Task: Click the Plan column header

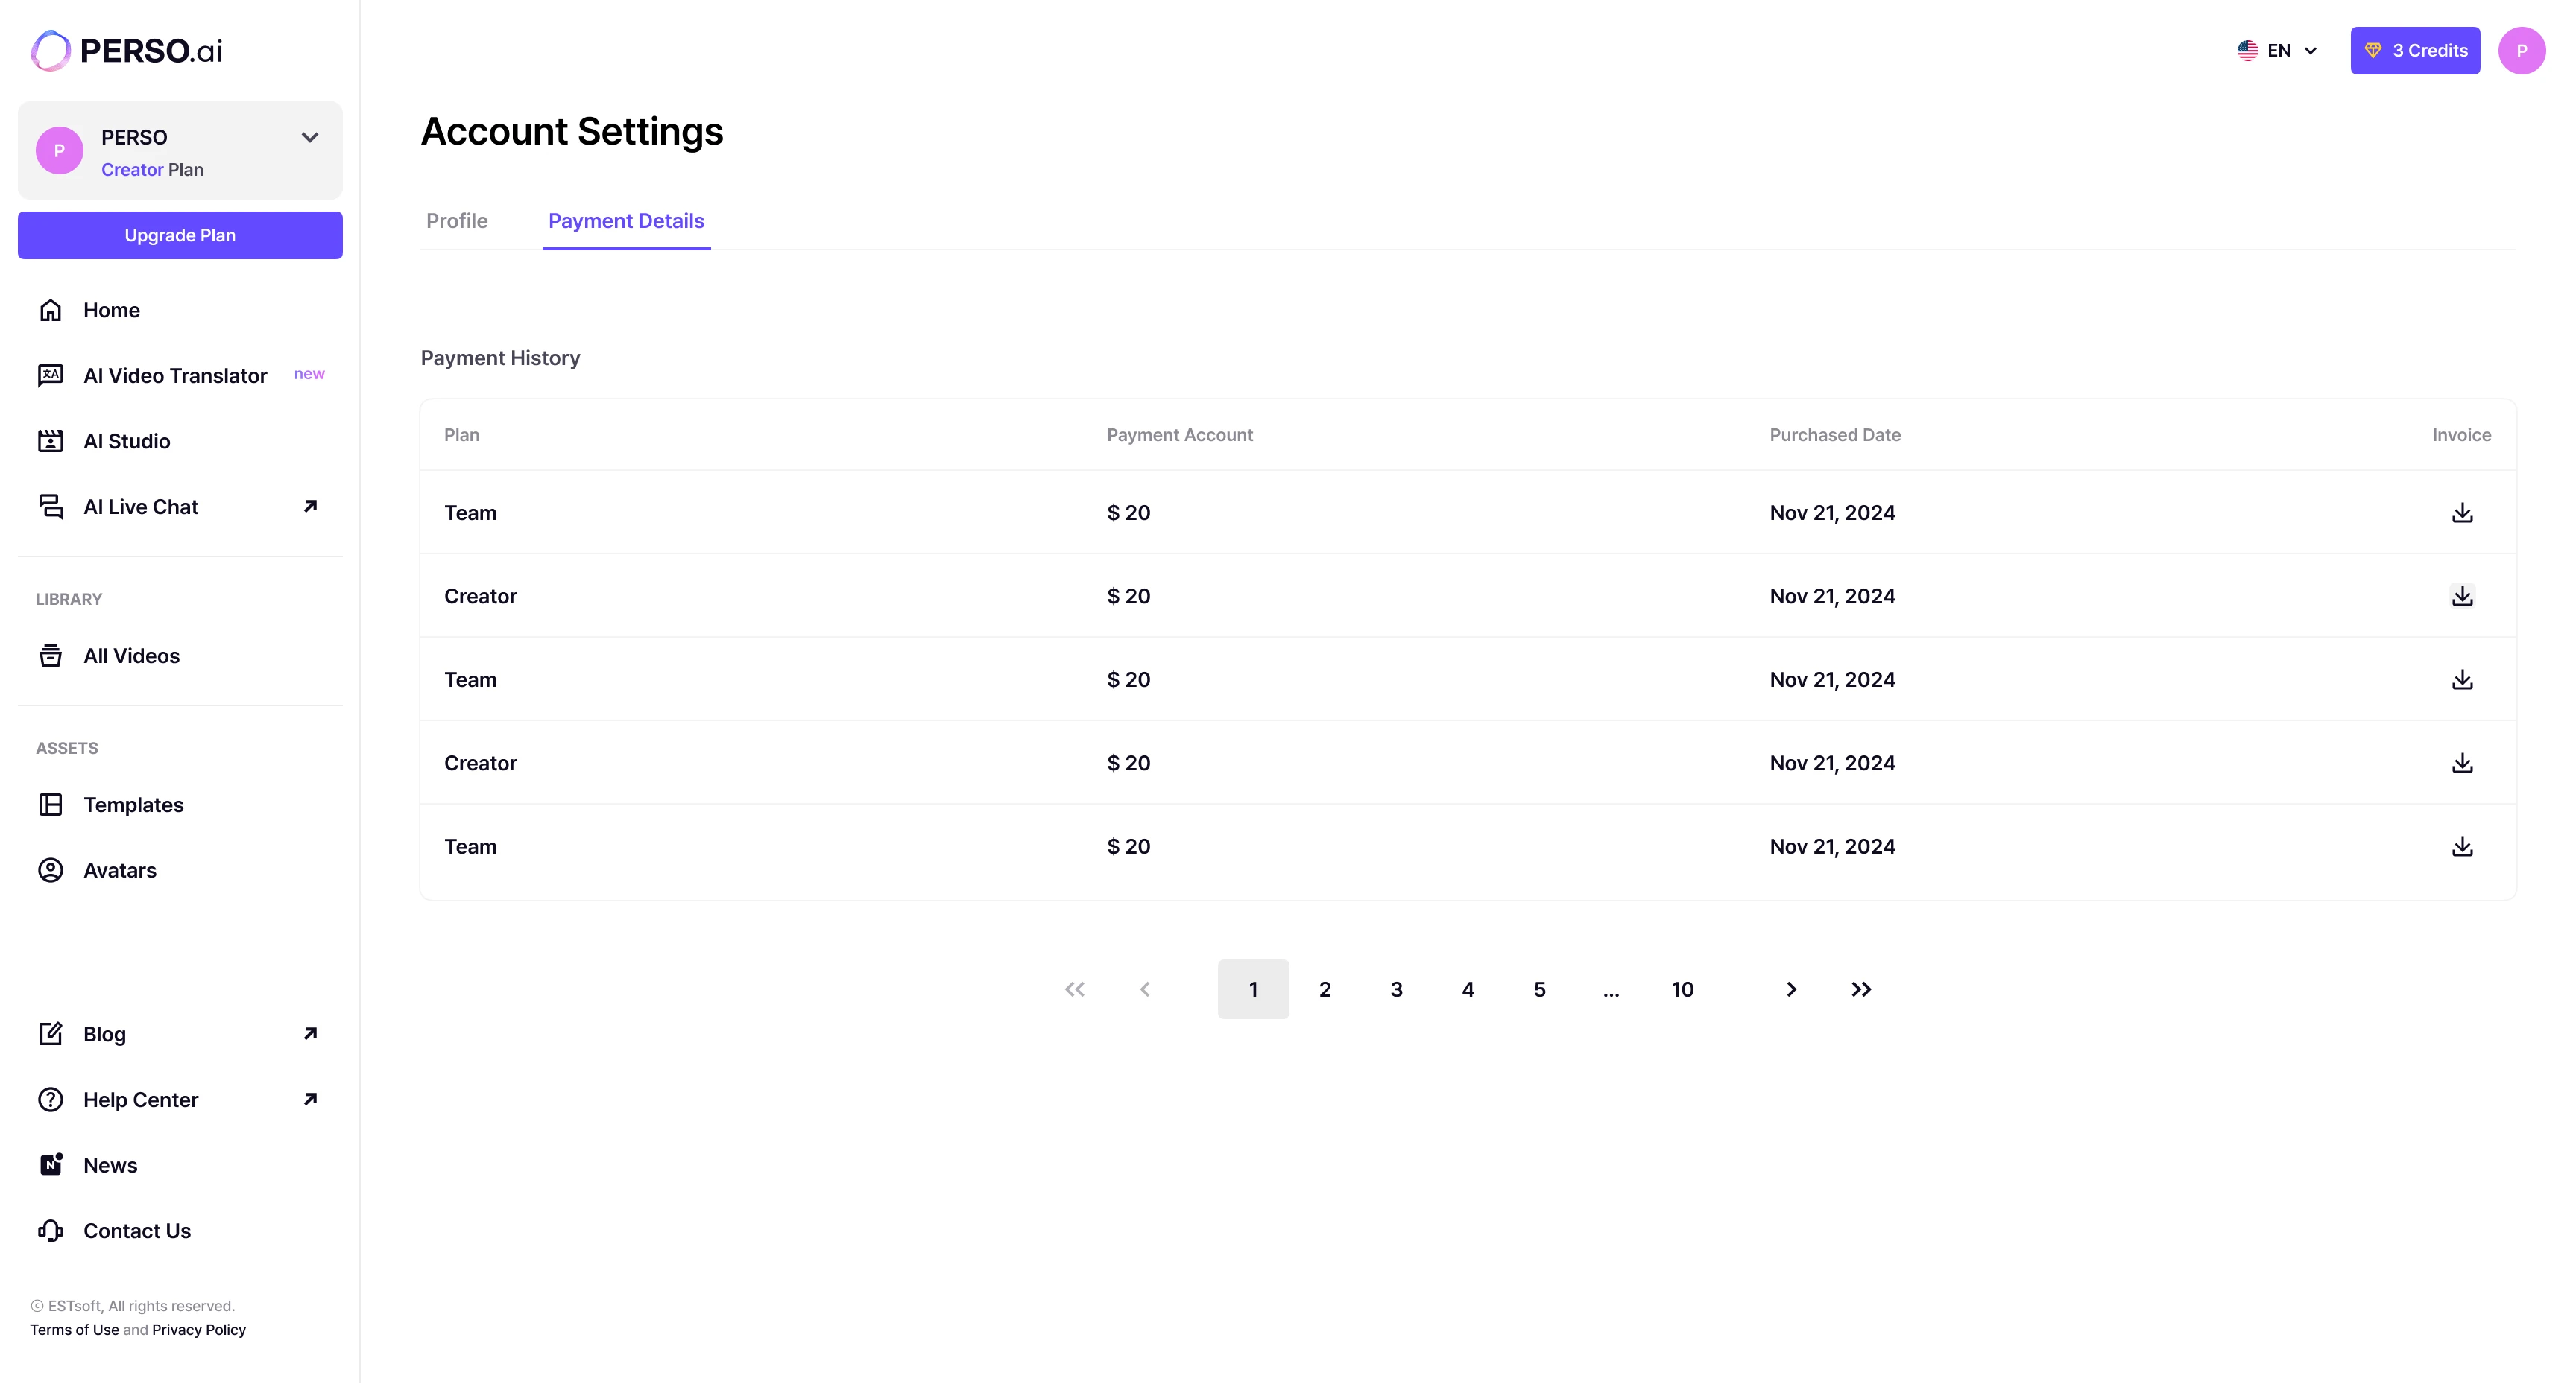Action: tap(462, 435)
